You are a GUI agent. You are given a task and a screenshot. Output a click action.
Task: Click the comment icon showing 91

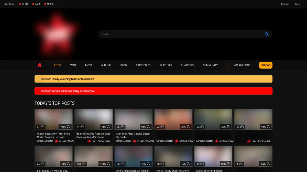(x=42, y=127)
